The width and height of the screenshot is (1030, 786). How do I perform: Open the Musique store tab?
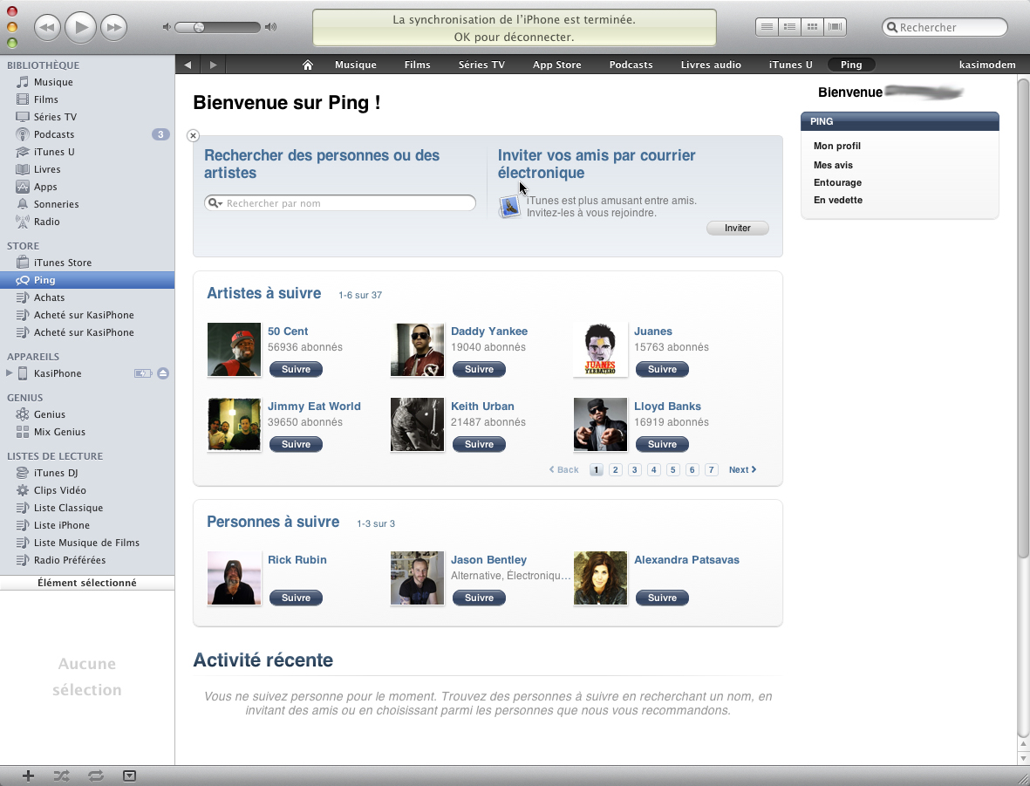click(x=355, y=65)
